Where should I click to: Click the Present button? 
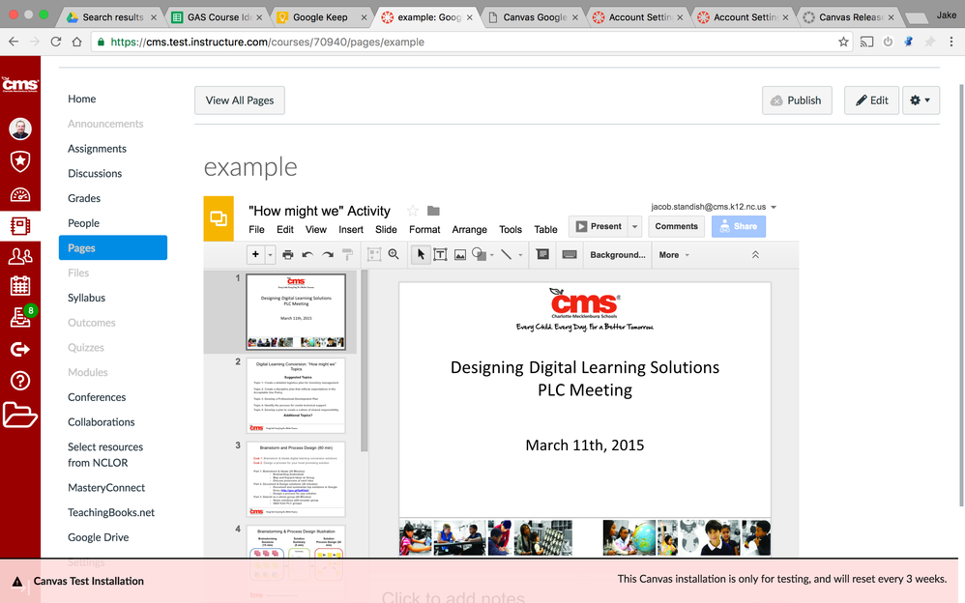pyautogui.click(x=599, y=226)
